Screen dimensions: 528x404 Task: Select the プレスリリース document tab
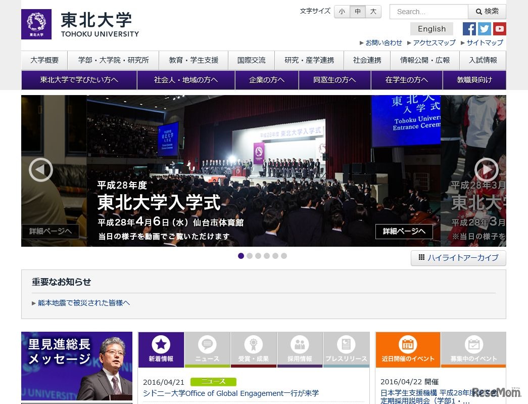coord(346,349)
